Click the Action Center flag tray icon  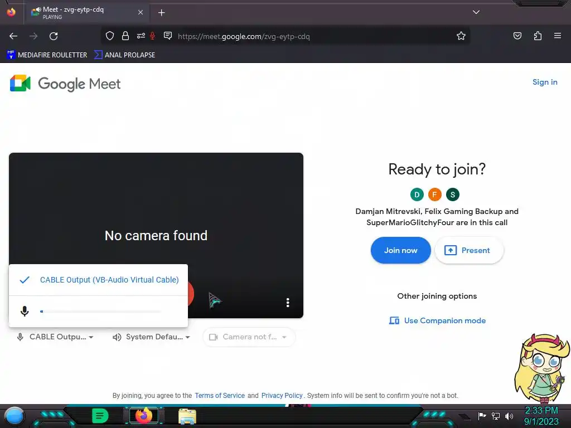pos(482,416)
